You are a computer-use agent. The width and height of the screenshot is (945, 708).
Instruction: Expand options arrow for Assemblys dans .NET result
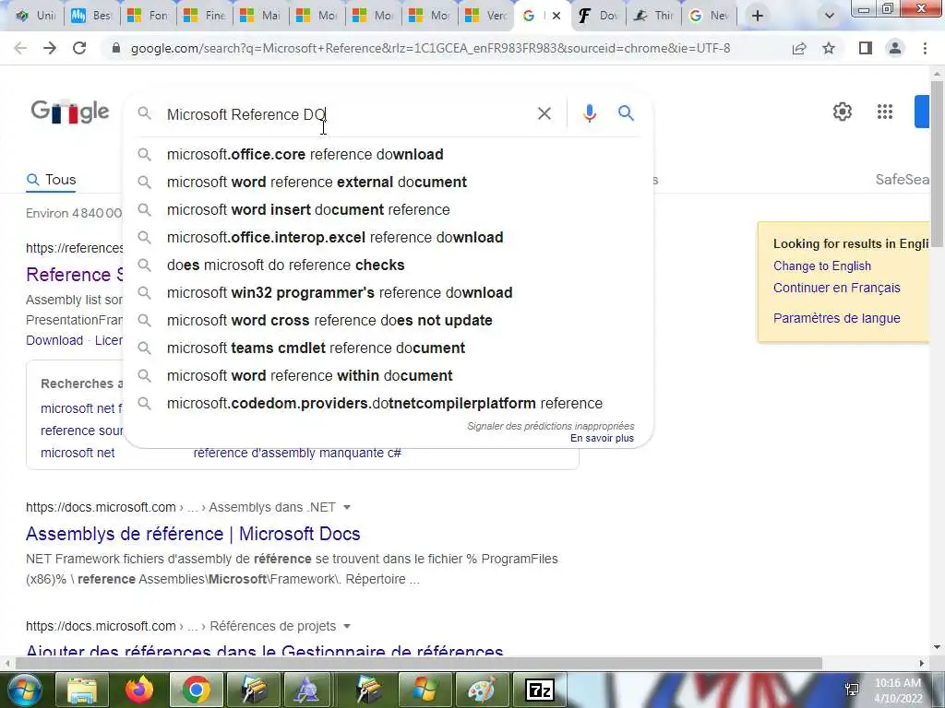347,508
